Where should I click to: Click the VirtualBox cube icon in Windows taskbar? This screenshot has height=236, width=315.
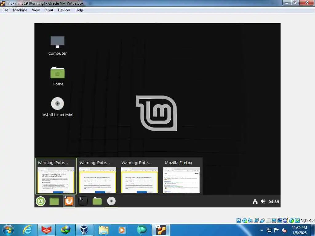pyautogui.click(x=84, y=230)
